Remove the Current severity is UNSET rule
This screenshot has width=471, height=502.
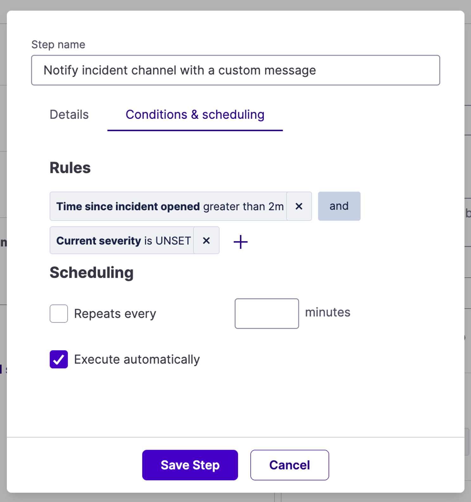click(x=206, y=240)
